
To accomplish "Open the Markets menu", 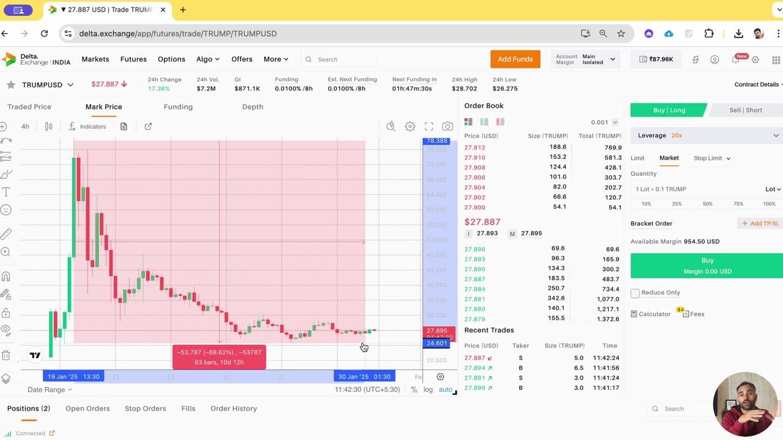I will [95, 59].
